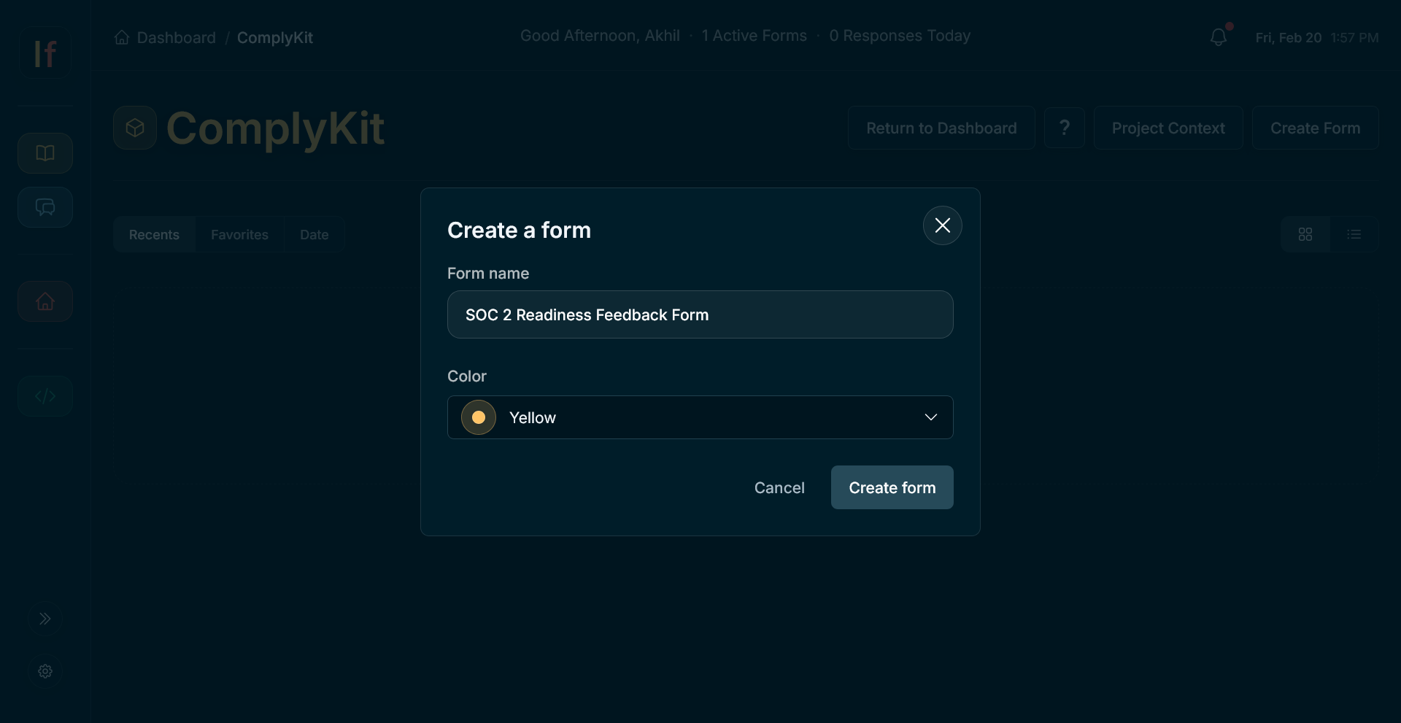This screenshot has height=723, width=1401.
Task: Open the documentation book icon in sidebar
Action: pyautogui.click(x=45, y=153)
